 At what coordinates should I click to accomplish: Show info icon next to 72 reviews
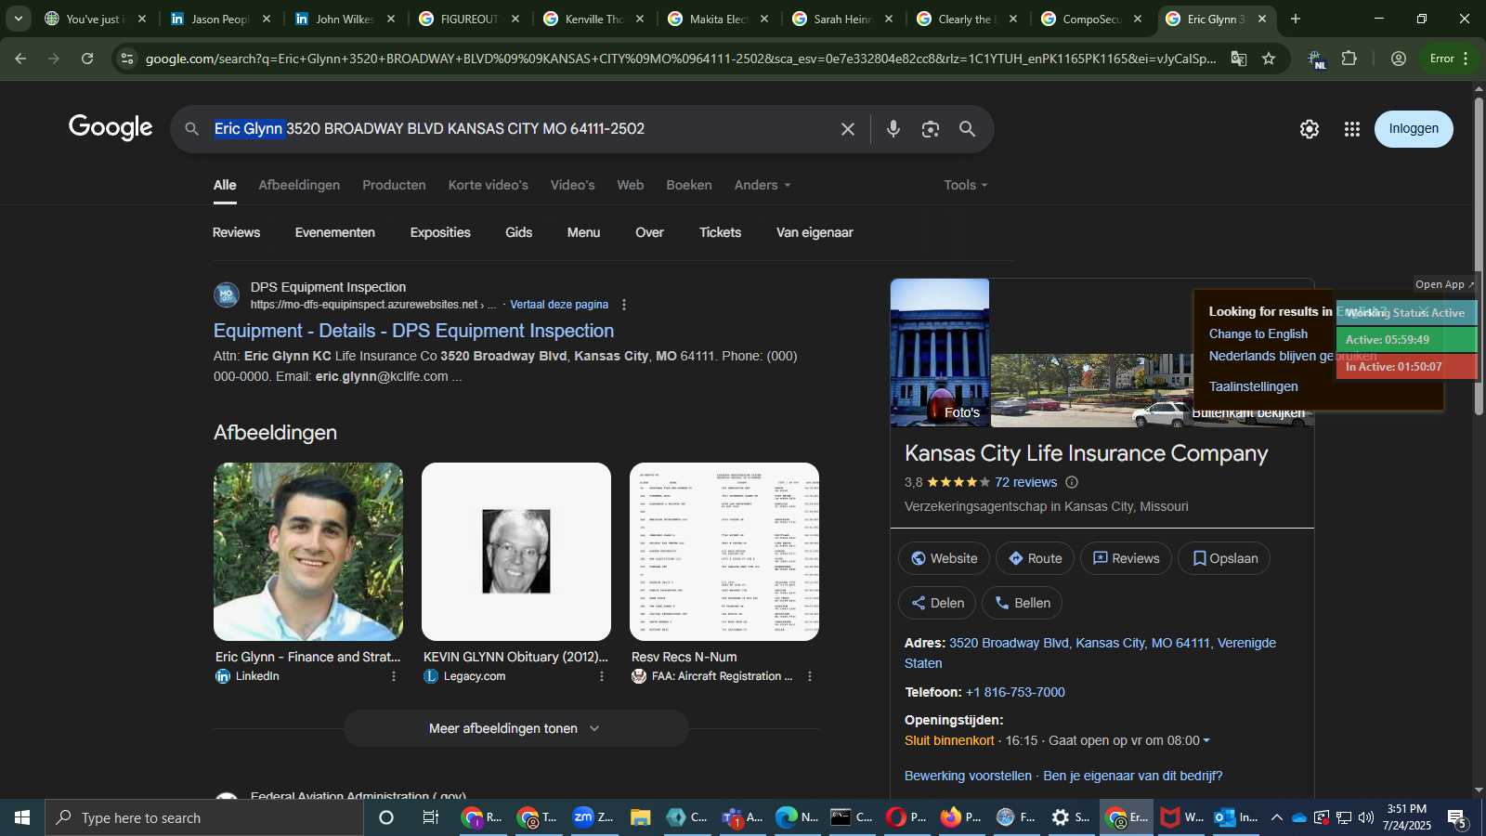coord(1072,482)
